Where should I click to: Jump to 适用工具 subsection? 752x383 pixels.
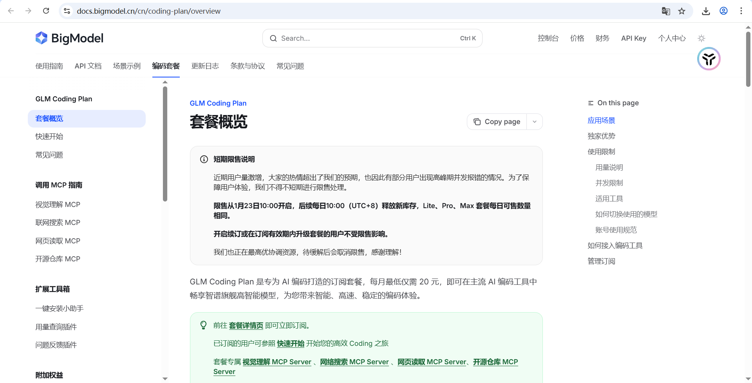609,199
